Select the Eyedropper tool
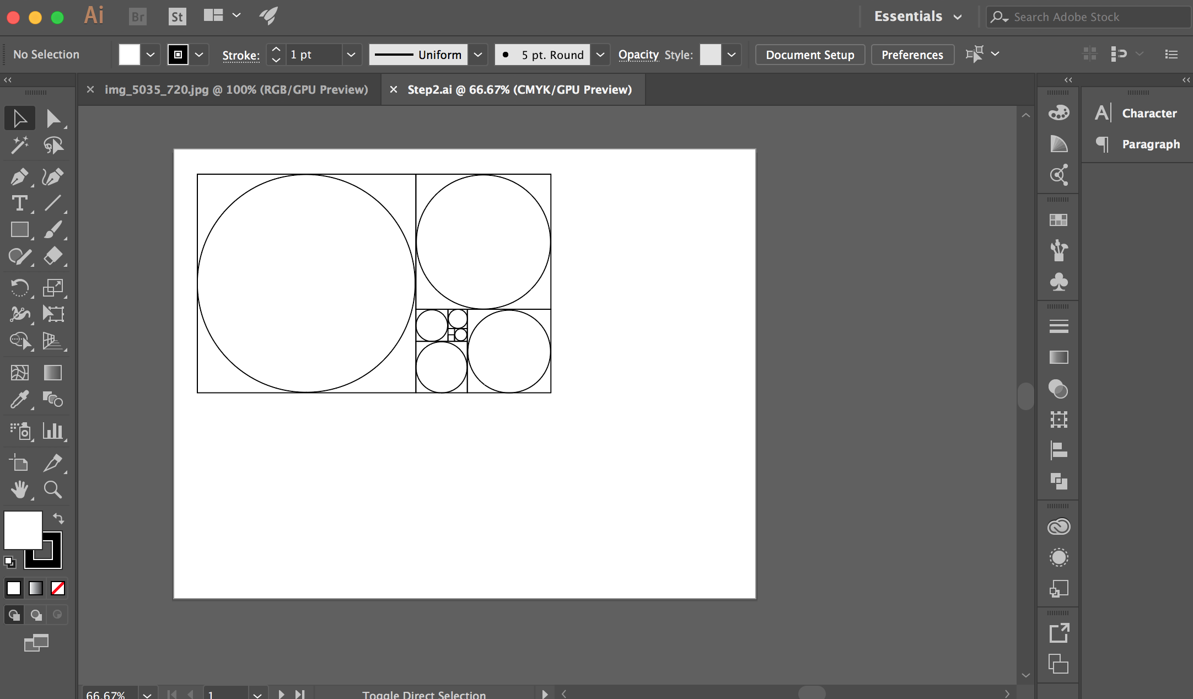Image resolution: width=1193 pixels, height=699 pixels. tap(19, 400)
